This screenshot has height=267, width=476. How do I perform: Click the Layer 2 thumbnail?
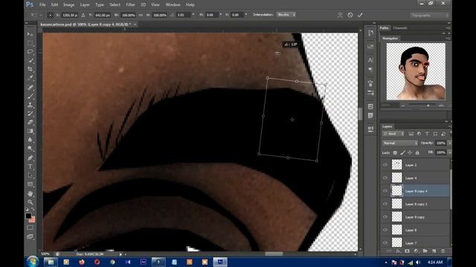(396, 165)
